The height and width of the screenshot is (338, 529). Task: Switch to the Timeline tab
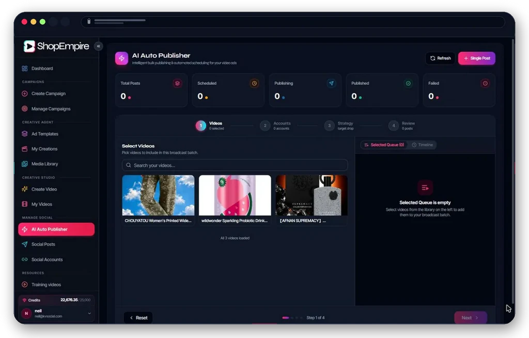[x=423, y=145]
